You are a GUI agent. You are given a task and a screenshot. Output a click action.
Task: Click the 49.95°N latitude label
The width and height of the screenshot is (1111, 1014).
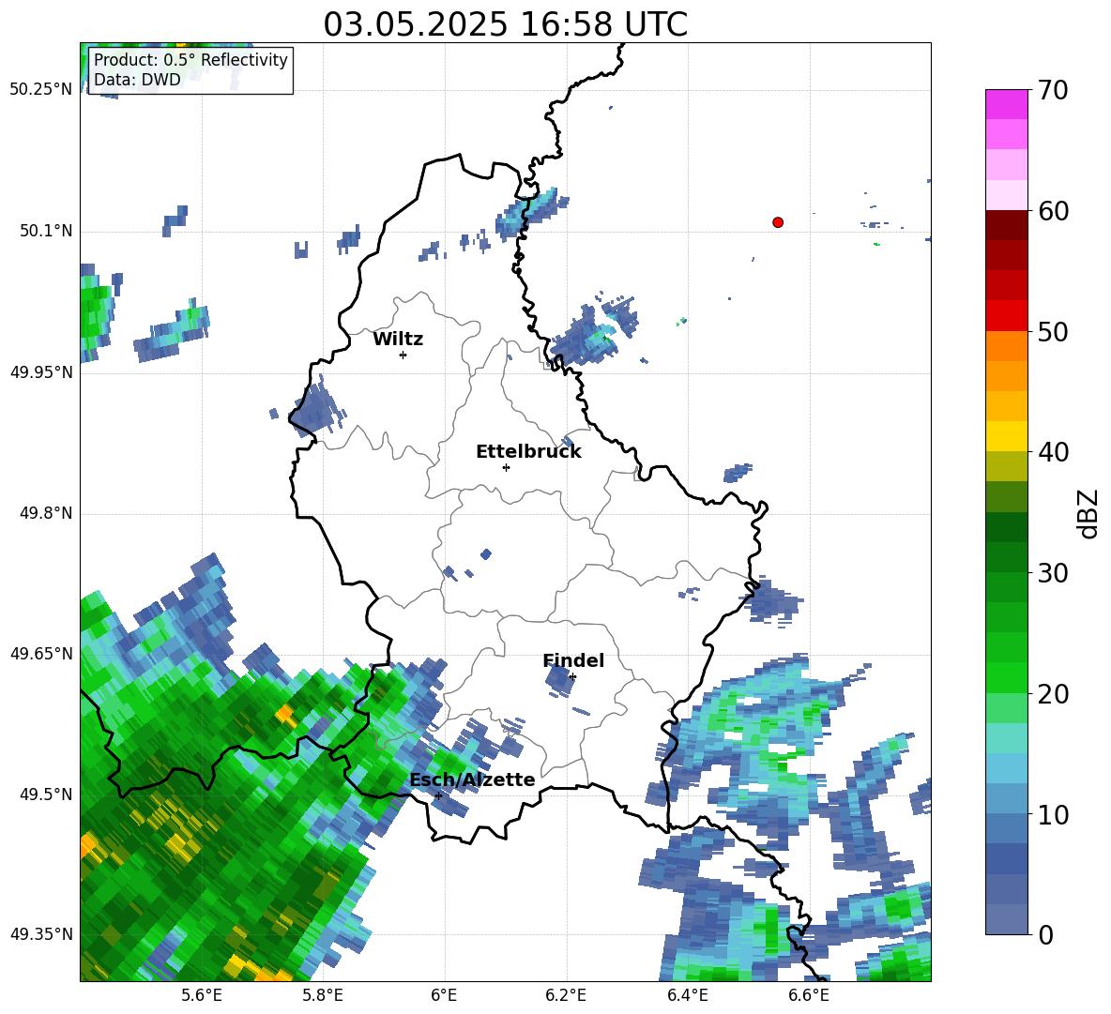[41, 372]
